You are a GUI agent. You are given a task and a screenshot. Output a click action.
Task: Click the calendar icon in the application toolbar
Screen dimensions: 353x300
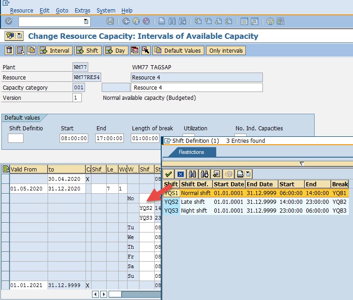(x=135, y=50)
